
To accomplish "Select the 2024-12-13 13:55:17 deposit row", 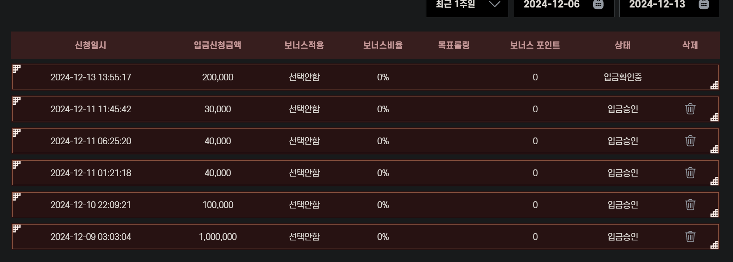I will (366, 77).
